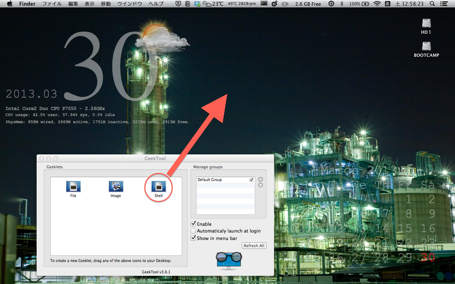This screenshot has width=455, height=284.
Task: Click the grey bowl-shaped menu bar icon
Action: 285,4
